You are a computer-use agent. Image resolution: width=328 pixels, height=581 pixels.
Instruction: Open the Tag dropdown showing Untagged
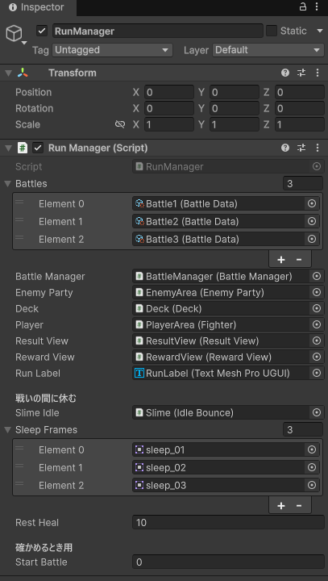[112, 50]
